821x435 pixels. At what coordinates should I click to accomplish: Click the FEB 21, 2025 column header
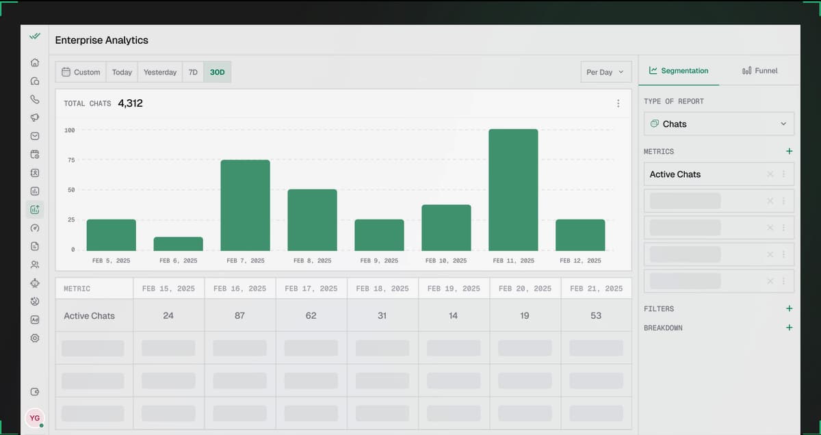pyautogui.click(x=596, y=289)
